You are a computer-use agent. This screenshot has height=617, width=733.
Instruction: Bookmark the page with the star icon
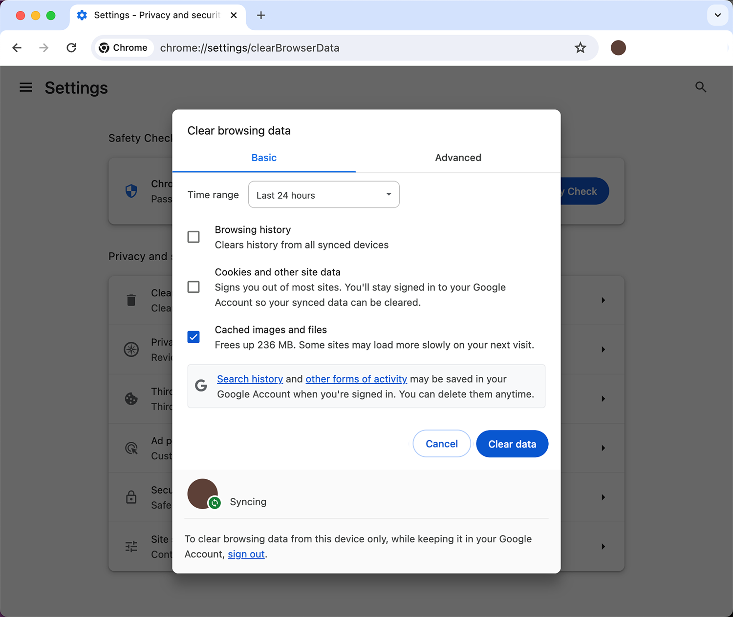point(580,47)
